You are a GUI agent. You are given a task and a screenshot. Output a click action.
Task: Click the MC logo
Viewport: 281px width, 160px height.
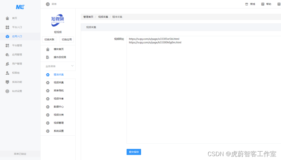pos(20,7)
